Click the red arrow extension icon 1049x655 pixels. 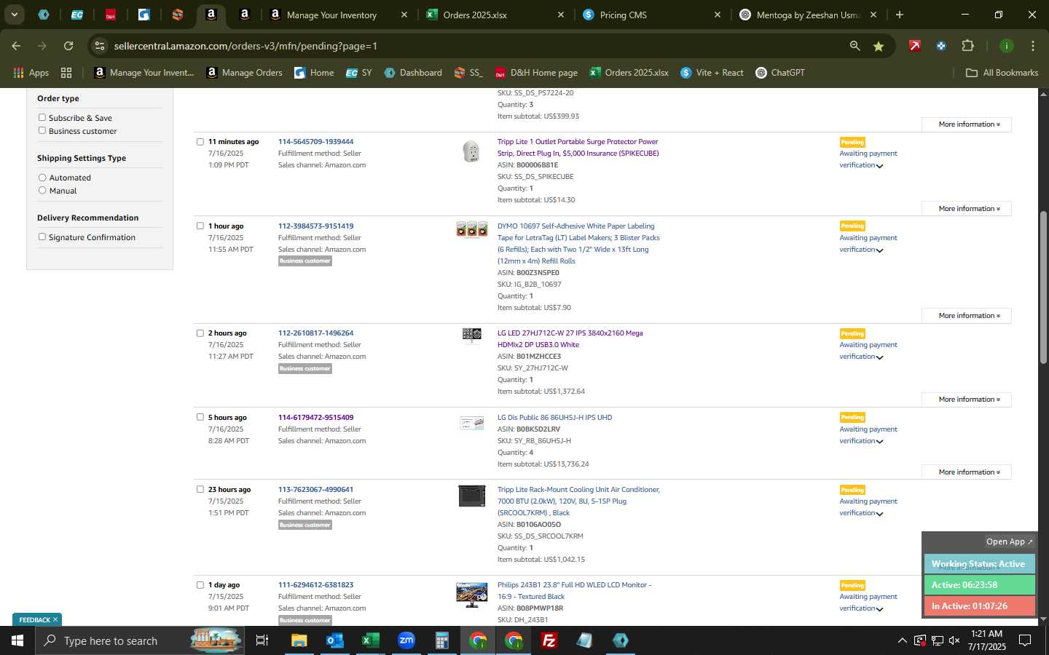(x=914, y=46)
